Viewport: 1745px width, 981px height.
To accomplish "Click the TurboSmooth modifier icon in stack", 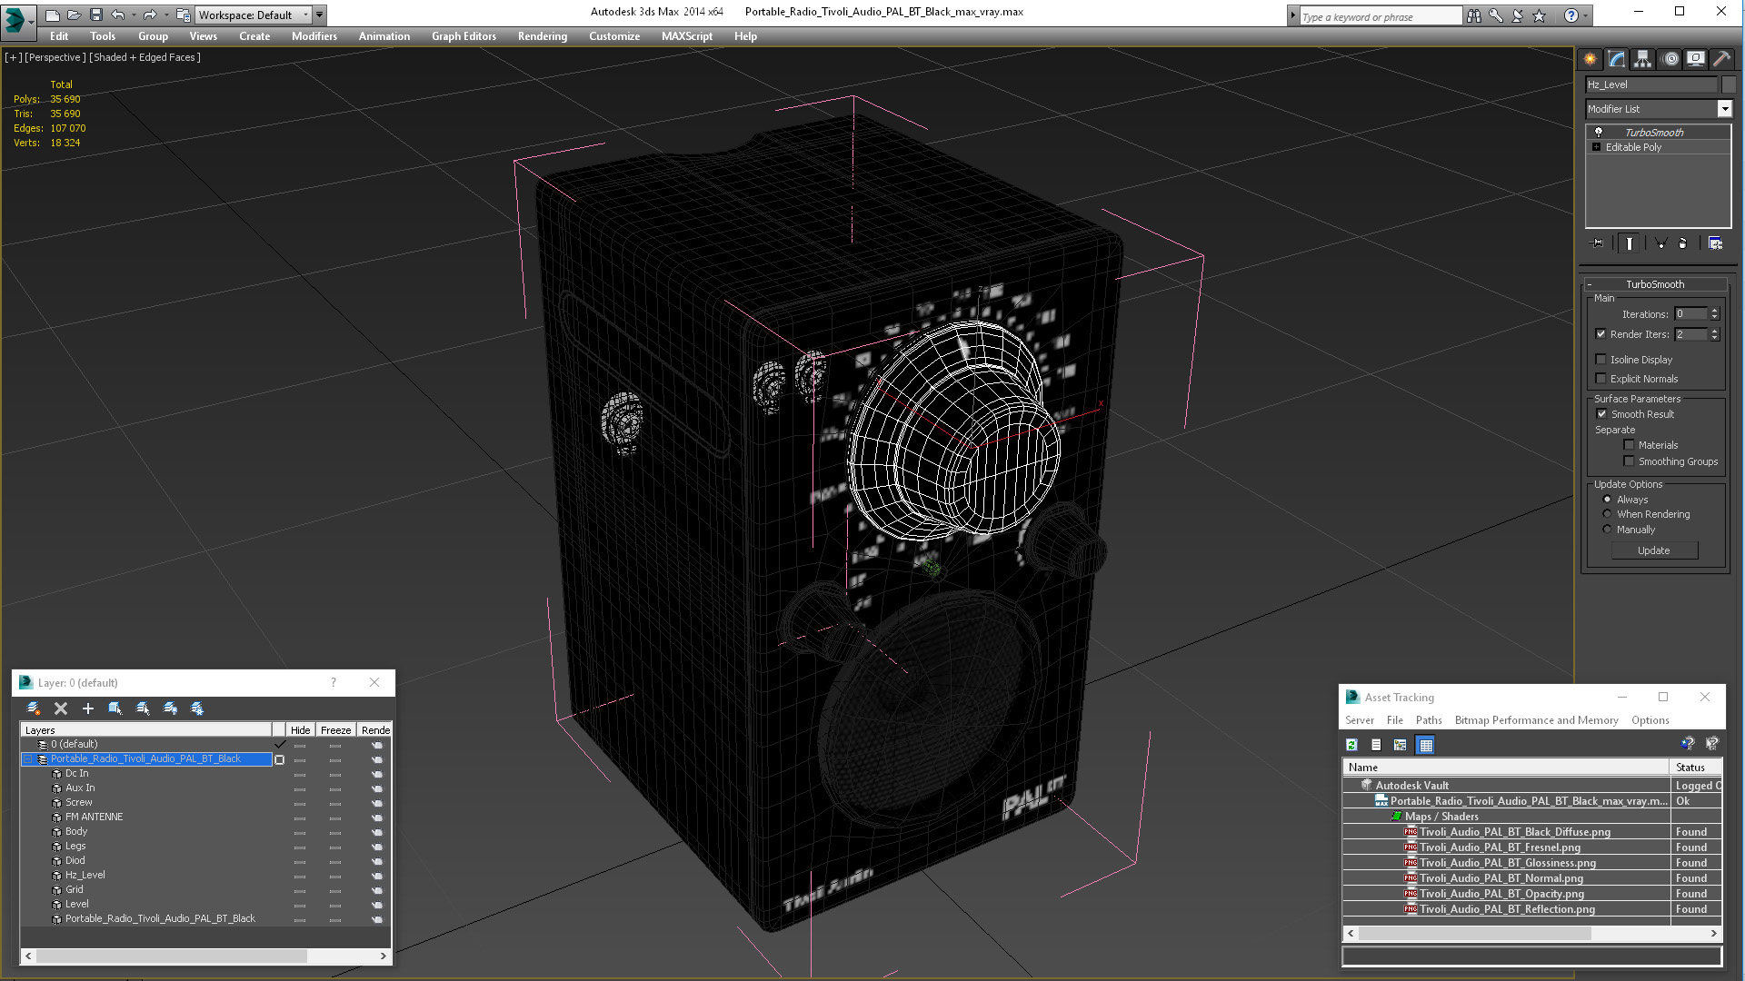I will click(x=1598, y=132).
